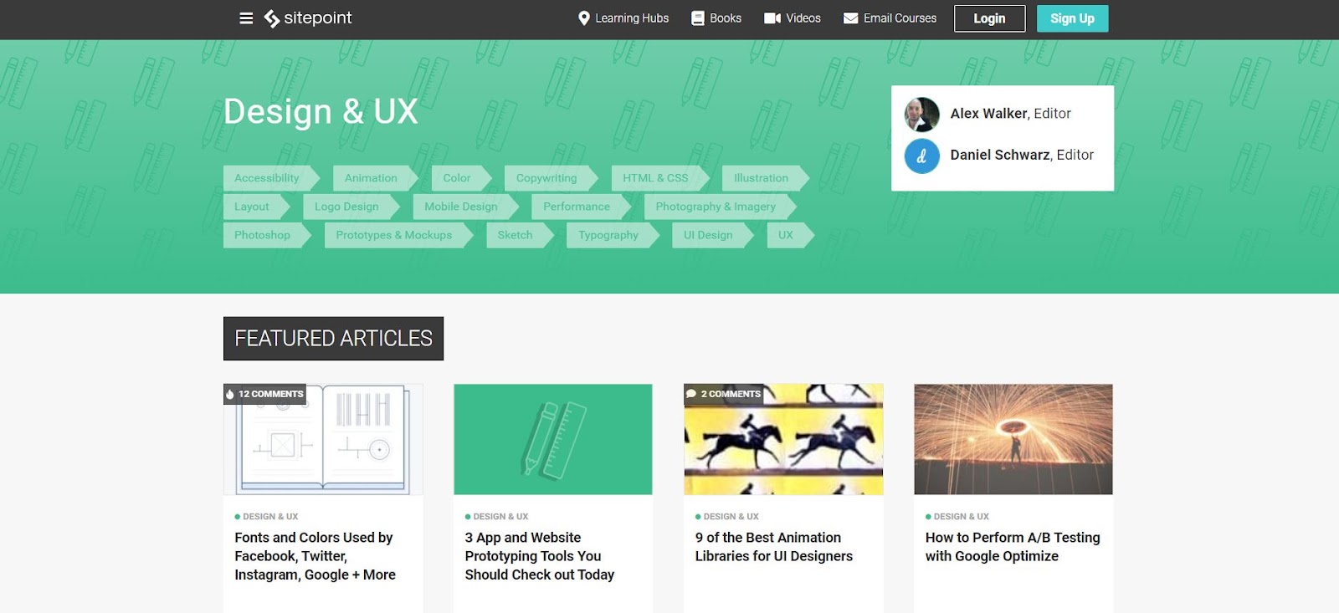The image size is (1339, 613).
Task: Open Alex Walker's editor profile name
Action: [x=988, y=114]
